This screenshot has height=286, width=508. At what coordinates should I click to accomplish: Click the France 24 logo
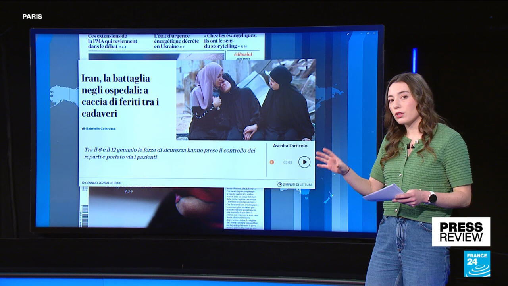coord(477,263)
